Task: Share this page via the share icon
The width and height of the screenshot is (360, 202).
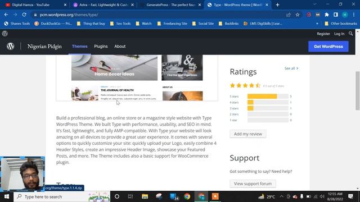Action: [x=289, y=15]
